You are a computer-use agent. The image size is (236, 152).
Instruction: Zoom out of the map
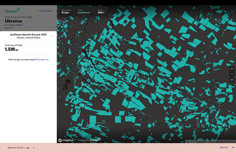tap(232, 74)
